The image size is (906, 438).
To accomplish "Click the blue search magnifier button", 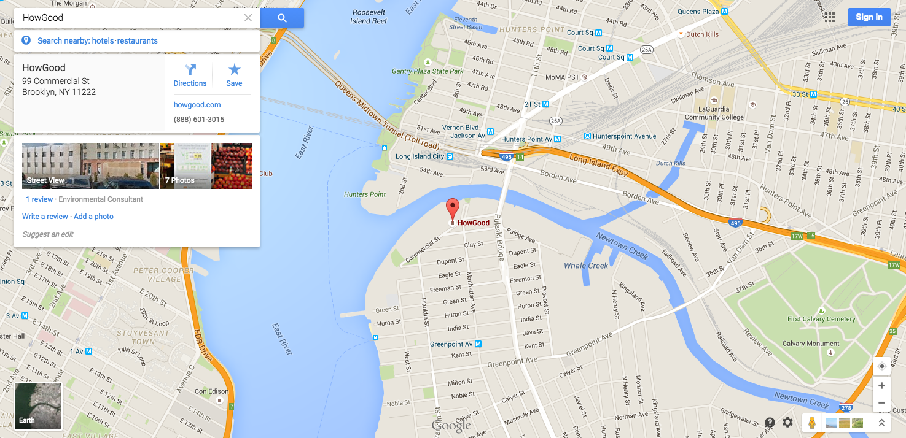I will click(282, 18).
